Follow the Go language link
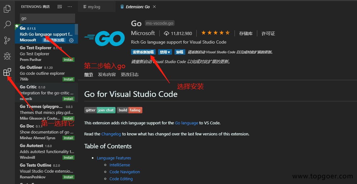This screenshot has height=184, width=357. pyautogui.click(x=186, y=123)
